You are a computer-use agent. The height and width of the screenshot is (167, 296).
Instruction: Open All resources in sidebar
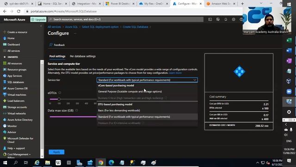coord(14,64)
